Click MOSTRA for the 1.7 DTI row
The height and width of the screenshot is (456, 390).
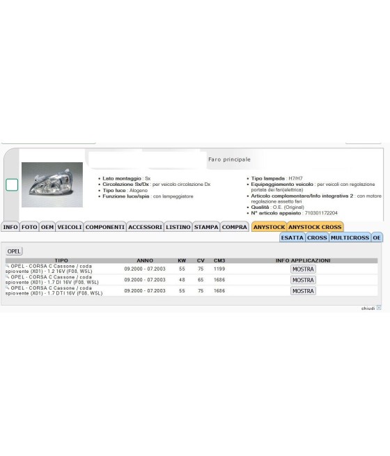click(303, 291)
